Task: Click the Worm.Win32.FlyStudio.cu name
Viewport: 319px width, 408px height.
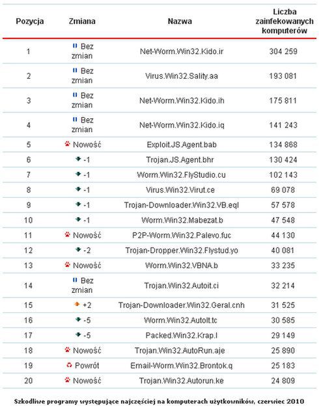Action: [181, 175]
